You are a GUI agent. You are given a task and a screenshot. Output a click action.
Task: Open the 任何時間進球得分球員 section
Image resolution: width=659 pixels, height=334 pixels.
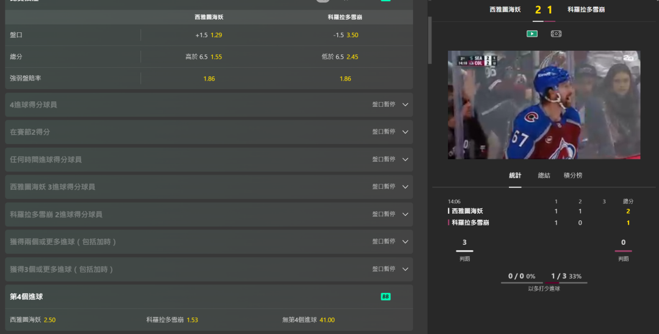(405, 159)
